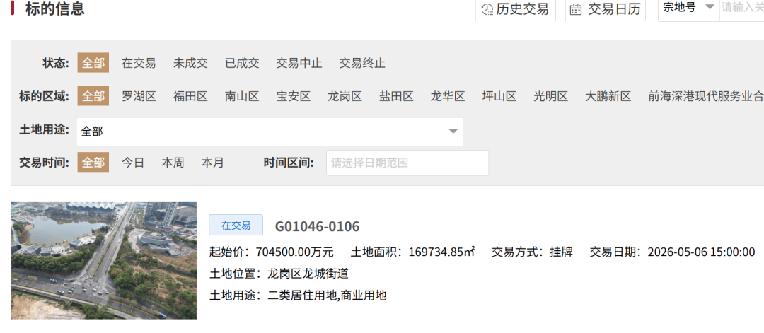
Task: Open the land parcel aerial thumbnail
Action: [103, 260]
